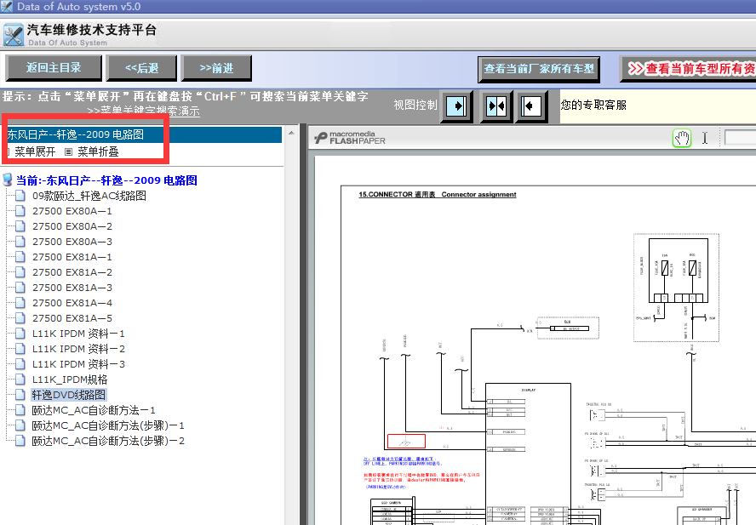
Task: Open L11K IPDM 资料—3
Action: pyautogui.click(x=78, y=364)
